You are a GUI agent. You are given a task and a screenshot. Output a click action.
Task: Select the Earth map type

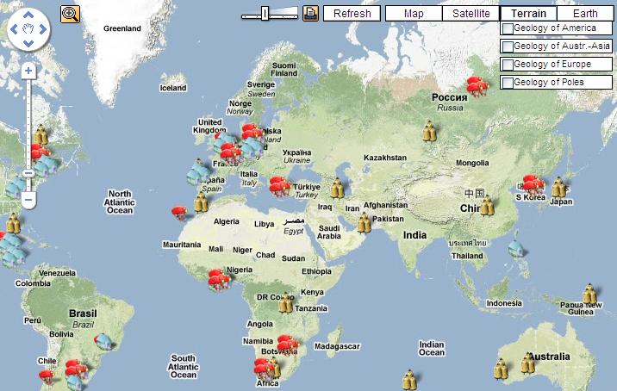(584, 14)
